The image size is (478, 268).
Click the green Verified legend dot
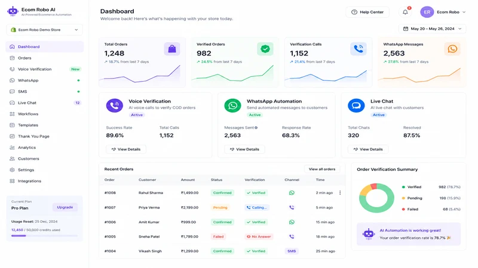[403, 187]
